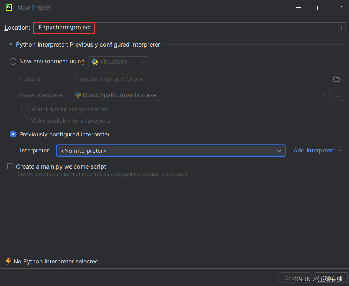Collapse the Python Interpreter section chevron

[x=10, y=44]
